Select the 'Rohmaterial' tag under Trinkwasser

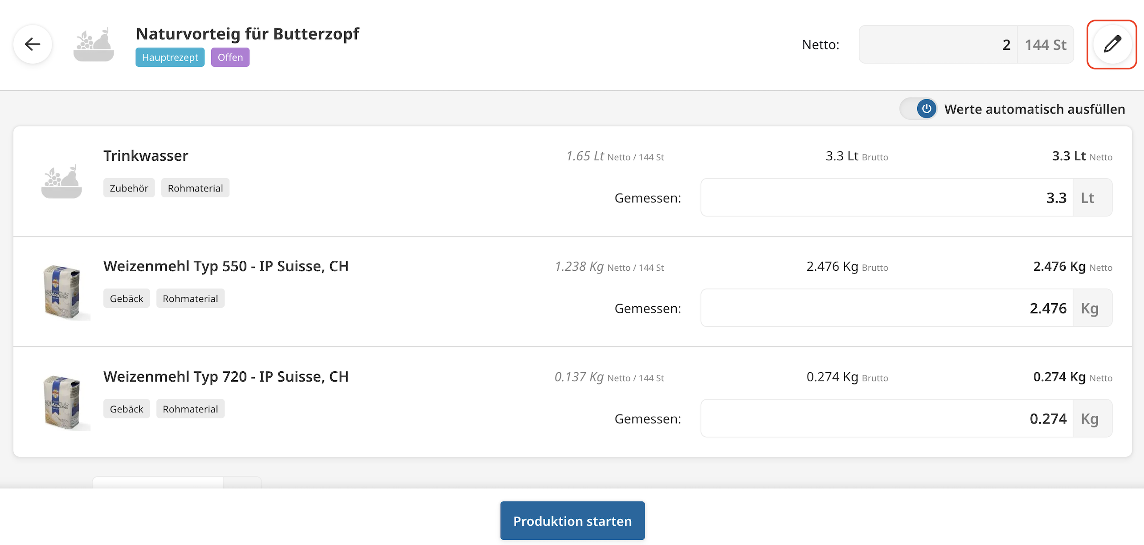click(x=195, y=188)
